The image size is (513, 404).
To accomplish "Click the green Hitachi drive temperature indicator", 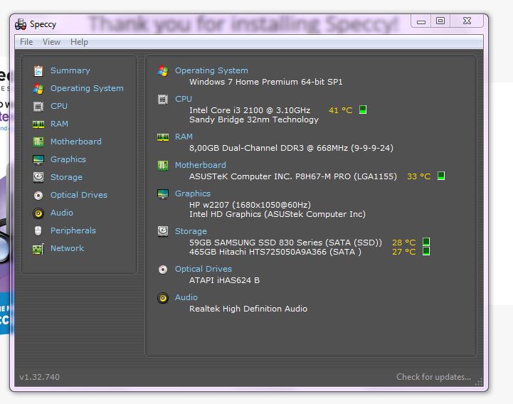I will coord(426,251).
